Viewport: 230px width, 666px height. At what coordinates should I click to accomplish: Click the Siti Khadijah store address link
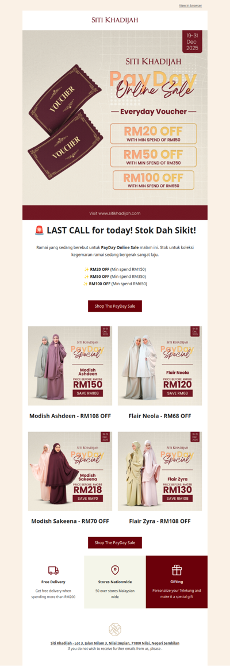coord(115,643)
